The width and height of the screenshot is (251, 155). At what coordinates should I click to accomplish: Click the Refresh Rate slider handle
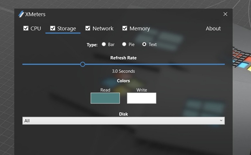83,64
